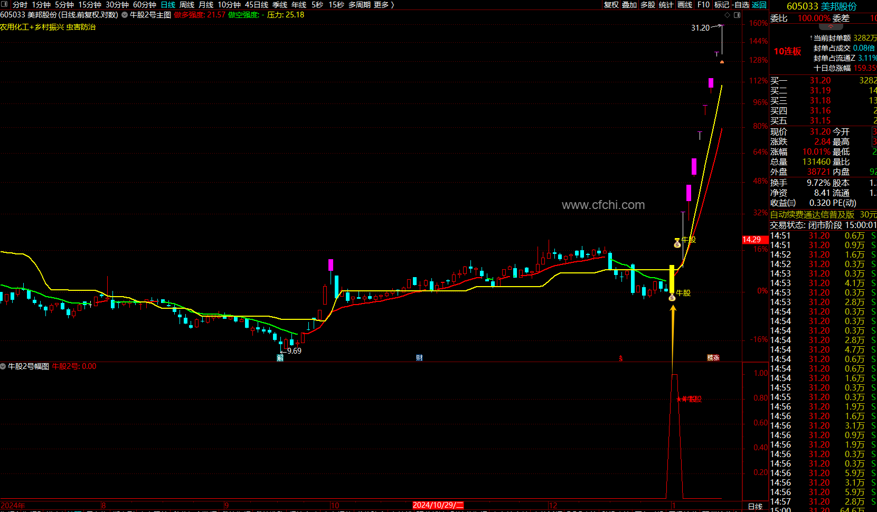Click the 自动续费通达信普及版 promotion link
Image resolution: width=877 pixels, height=512 pixels.
tap(812, 214)
